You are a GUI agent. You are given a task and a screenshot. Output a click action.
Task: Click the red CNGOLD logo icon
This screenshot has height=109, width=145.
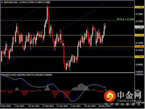[x=110, y=96]
